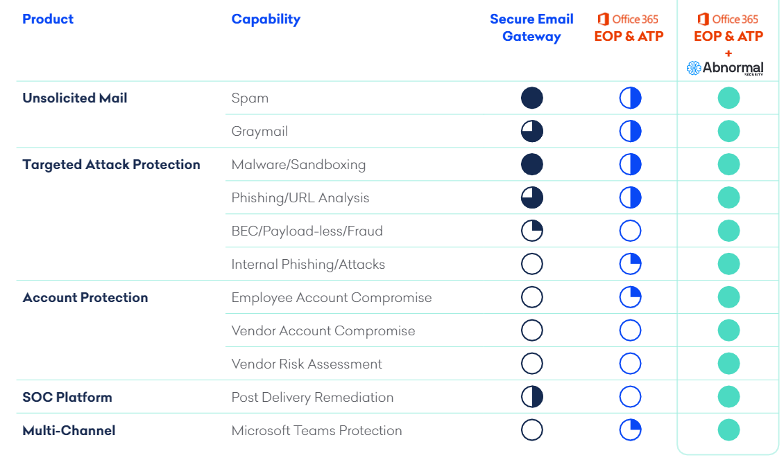Click the Phishing/URL Analysis capability text
Viewport: 784px width, 460px height.
[x=300, y=198]
